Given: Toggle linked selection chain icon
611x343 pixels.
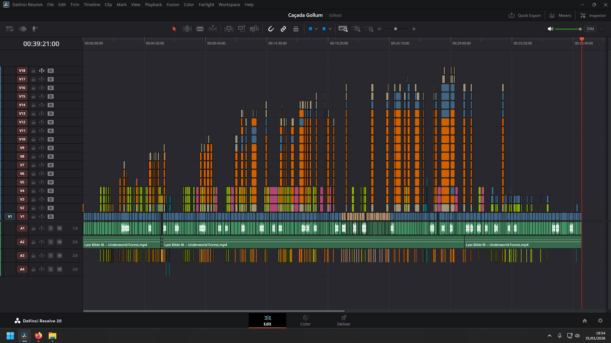Looking at the screenshot, I should pyautogui.click(x=283, y=29).
